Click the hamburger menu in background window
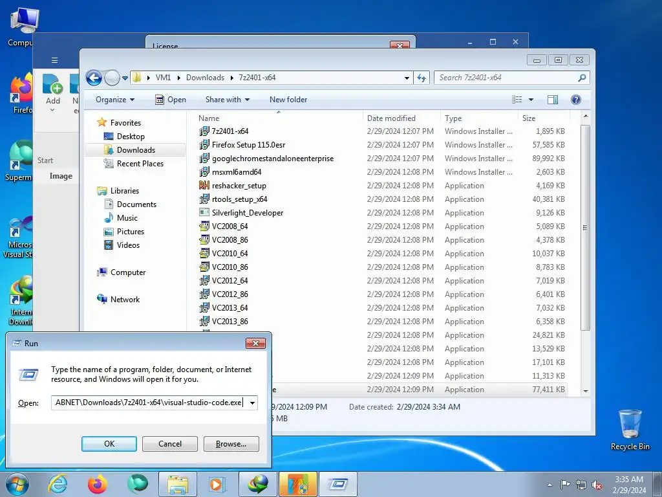The width and height of the screenshot is (662, 497). pos(54,60)
